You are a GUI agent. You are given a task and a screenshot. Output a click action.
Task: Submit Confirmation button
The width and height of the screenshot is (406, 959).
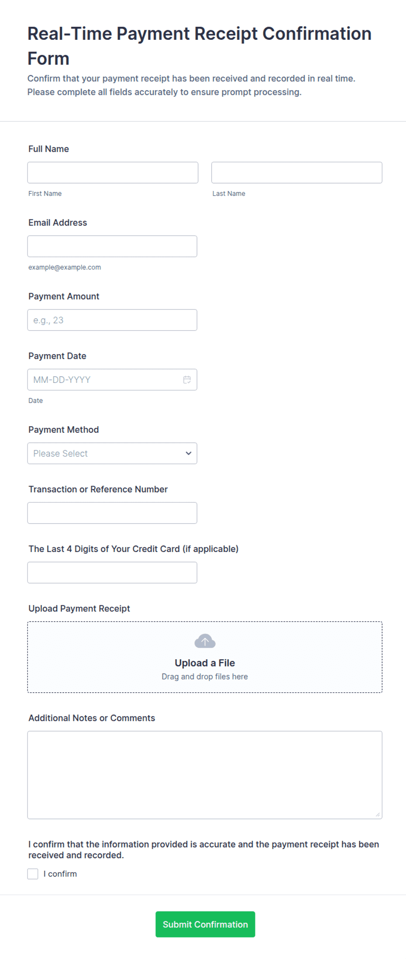pyautogui.click(x=205, y=924)
